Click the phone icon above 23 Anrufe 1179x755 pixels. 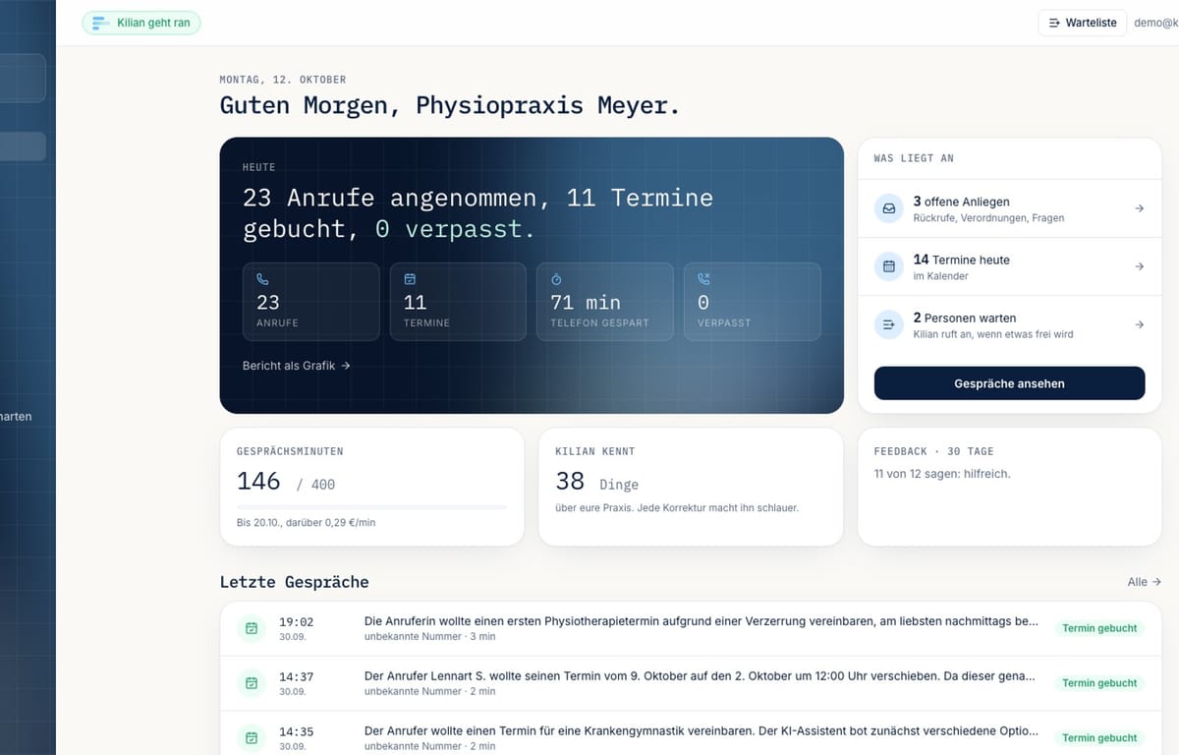(x=262, y=279)
